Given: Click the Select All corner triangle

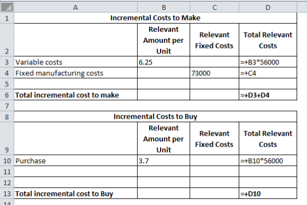Looking at the screenshot, I should (x=7, y=7).
